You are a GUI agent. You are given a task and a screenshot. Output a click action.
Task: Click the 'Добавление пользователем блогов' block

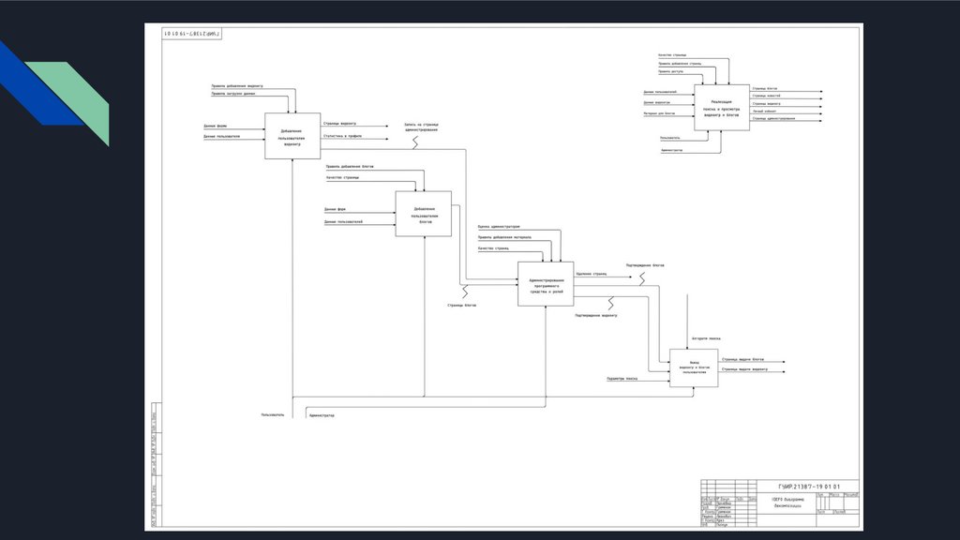[x=424, y=214]
